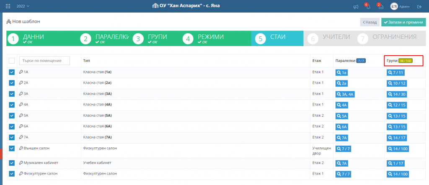Click the megaphone announcements icon

pos(356,7)
